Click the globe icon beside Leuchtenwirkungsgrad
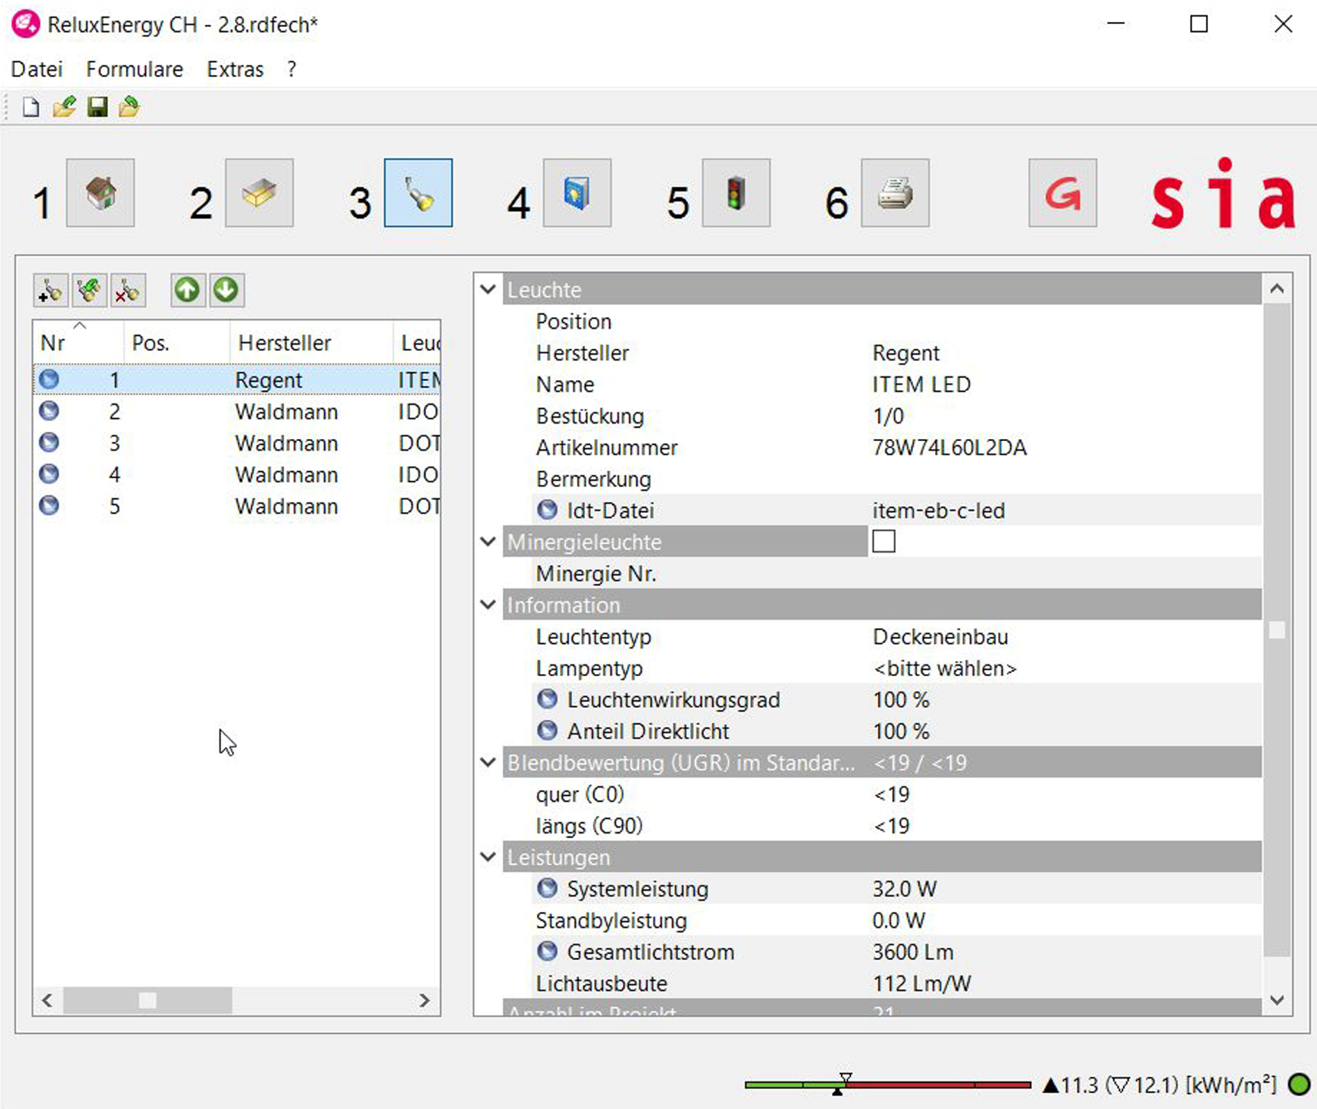 (547, 700)
